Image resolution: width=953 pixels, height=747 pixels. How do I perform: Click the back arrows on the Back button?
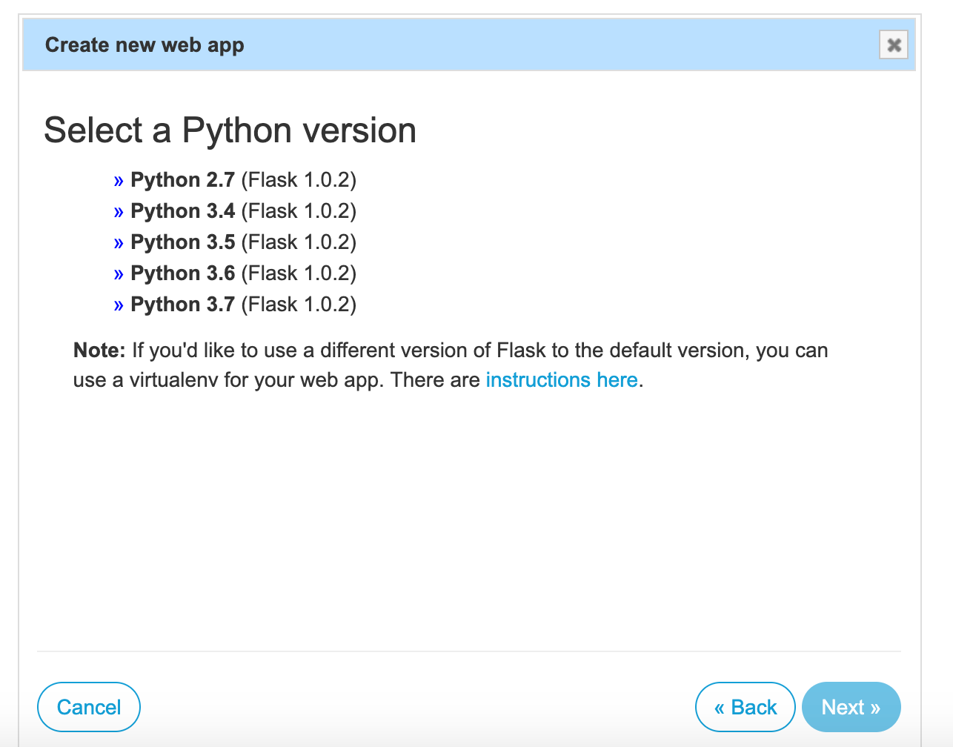click(720, 706)
